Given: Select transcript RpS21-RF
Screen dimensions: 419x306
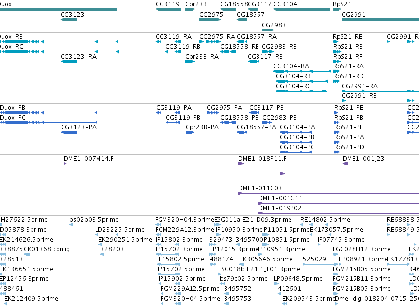Looking at the screenshot, I should tap(348, 57).
